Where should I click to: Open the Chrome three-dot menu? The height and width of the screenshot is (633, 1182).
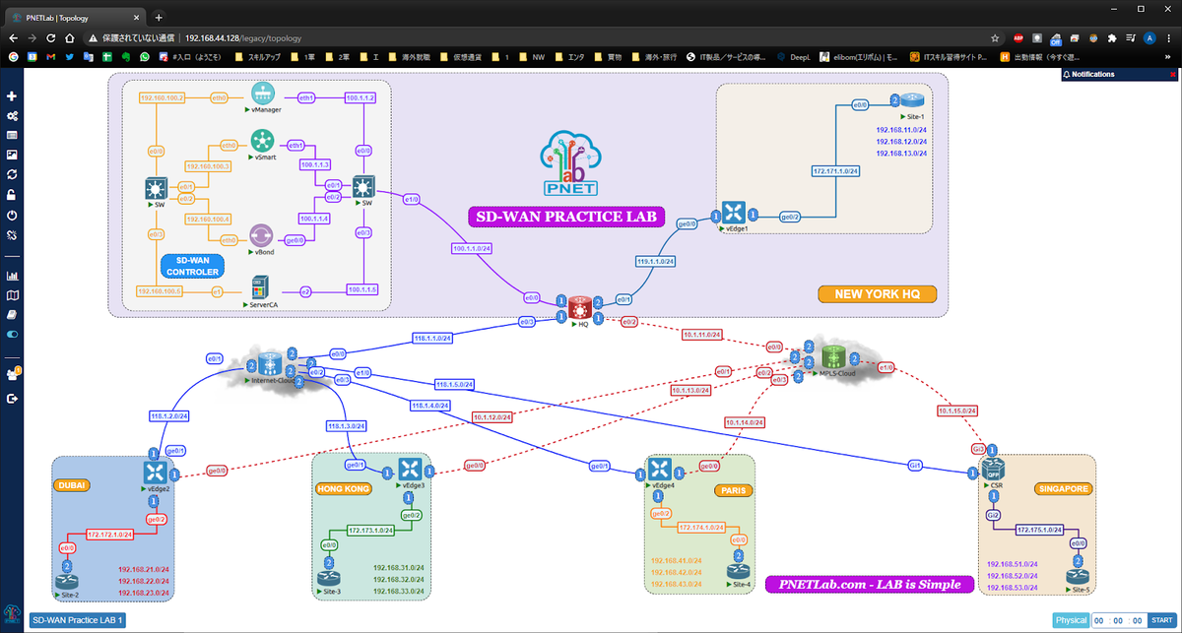[1168, 37]
